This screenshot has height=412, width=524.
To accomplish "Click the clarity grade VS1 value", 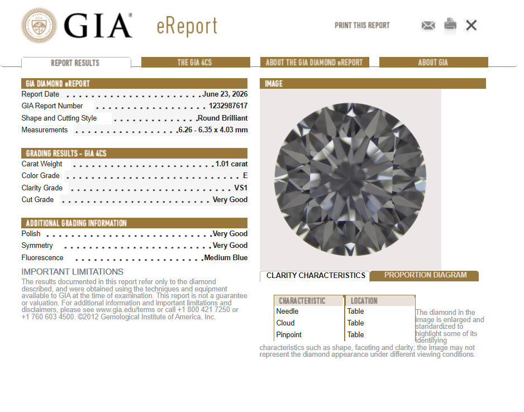I will coord(241,188).
